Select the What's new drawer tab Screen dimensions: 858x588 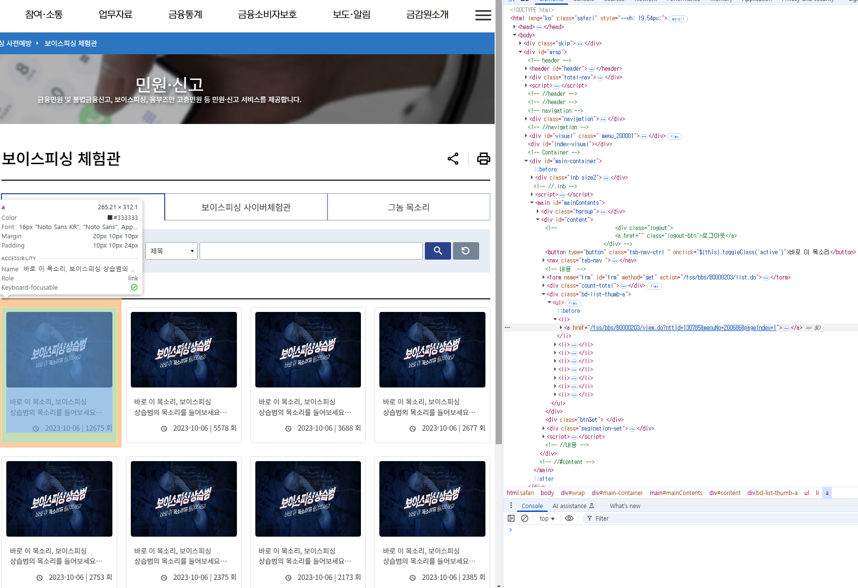coord(625,506)
